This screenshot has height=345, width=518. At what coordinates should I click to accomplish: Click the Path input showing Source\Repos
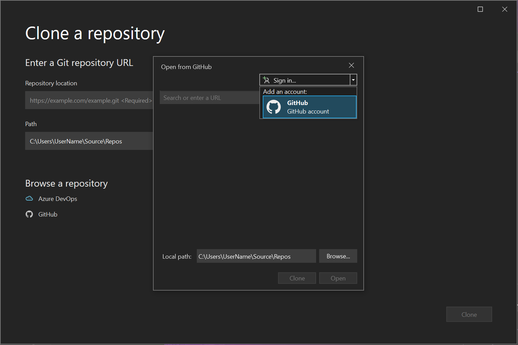pos(89,141)
